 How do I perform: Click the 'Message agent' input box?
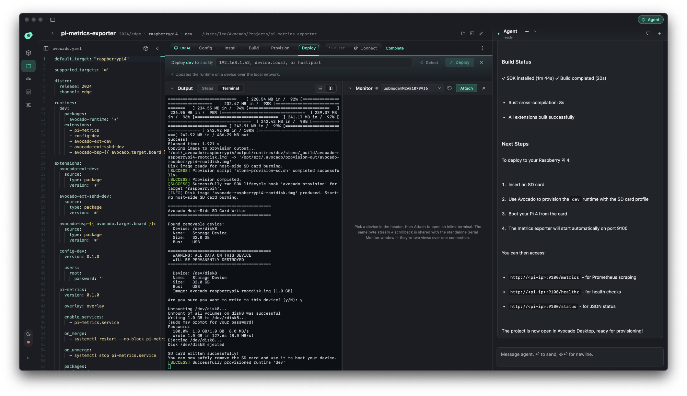tap(580, 357)
